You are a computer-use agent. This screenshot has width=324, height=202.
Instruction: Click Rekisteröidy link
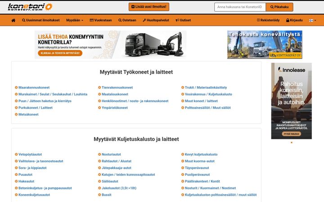(x=268, y=20)
